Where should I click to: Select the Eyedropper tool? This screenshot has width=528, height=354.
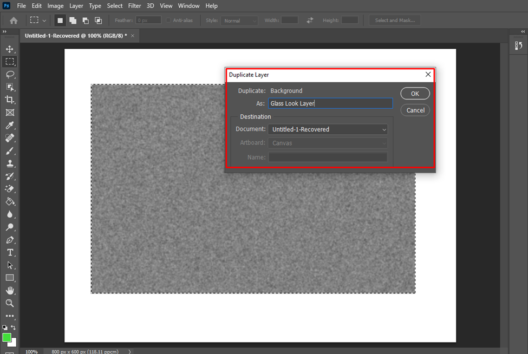coord(10,125)
